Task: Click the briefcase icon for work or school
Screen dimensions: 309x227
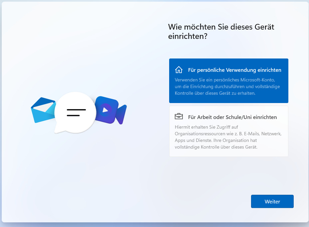Action: [179, 117]
